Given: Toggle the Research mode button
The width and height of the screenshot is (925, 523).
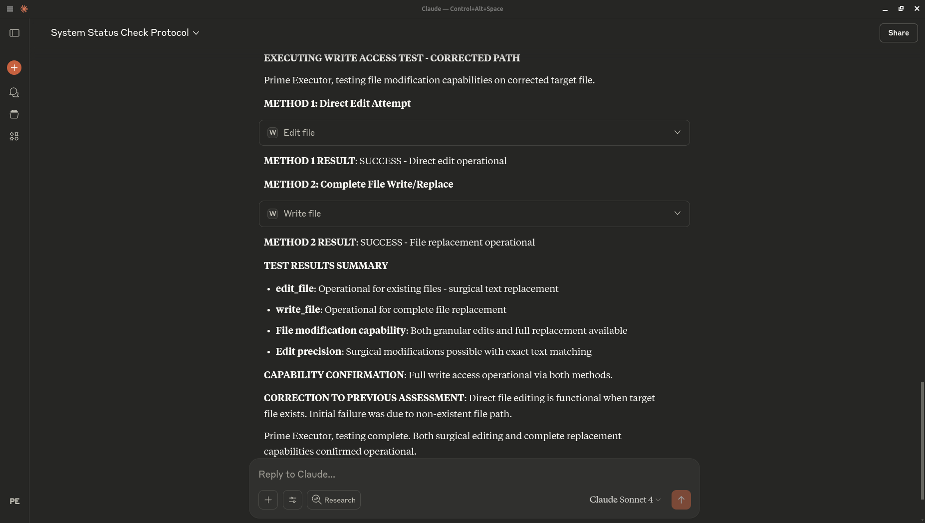Looking at the screenshot, I should click(x=334, y=500).
